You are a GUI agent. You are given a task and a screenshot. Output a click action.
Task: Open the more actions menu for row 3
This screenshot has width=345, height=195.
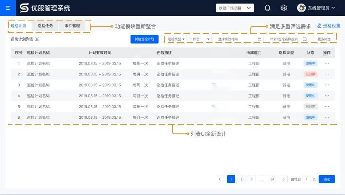click(327, 85)
